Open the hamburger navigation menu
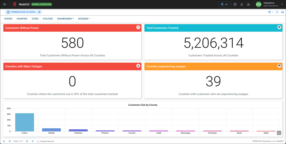286x144 pixels. 4,4
